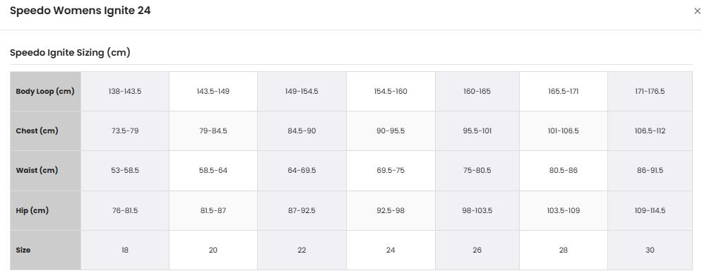Click body loop value 171-176.5
The image size is (702, 278).
tap(650, 92)
